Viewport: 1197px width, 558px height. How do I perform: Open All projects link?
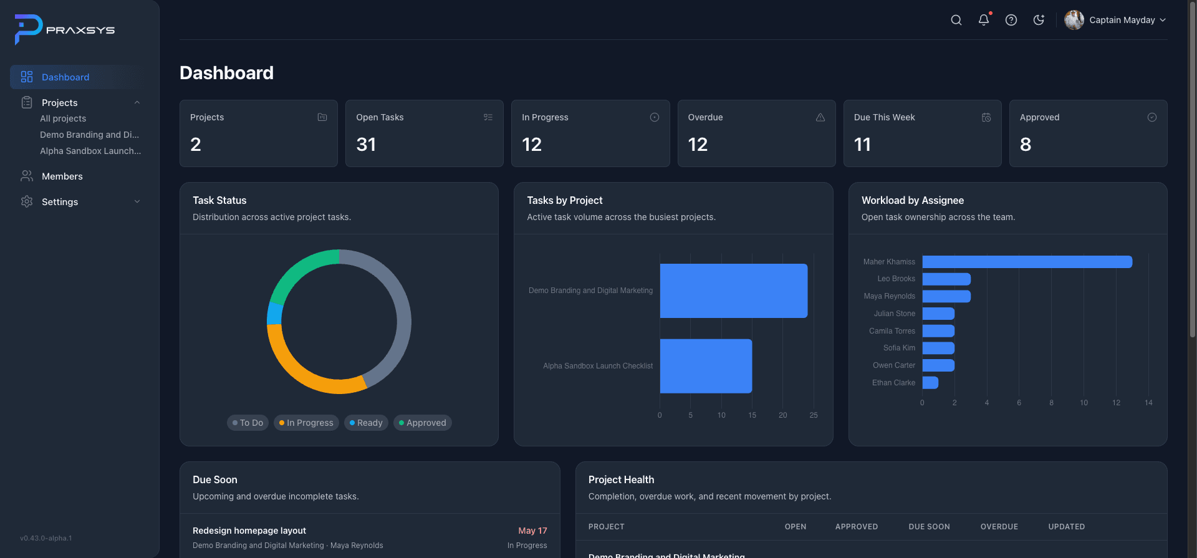[x=63, y=118]
